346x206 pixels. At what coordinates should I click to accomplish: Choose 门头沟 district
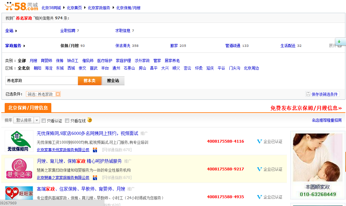[234, 68]
